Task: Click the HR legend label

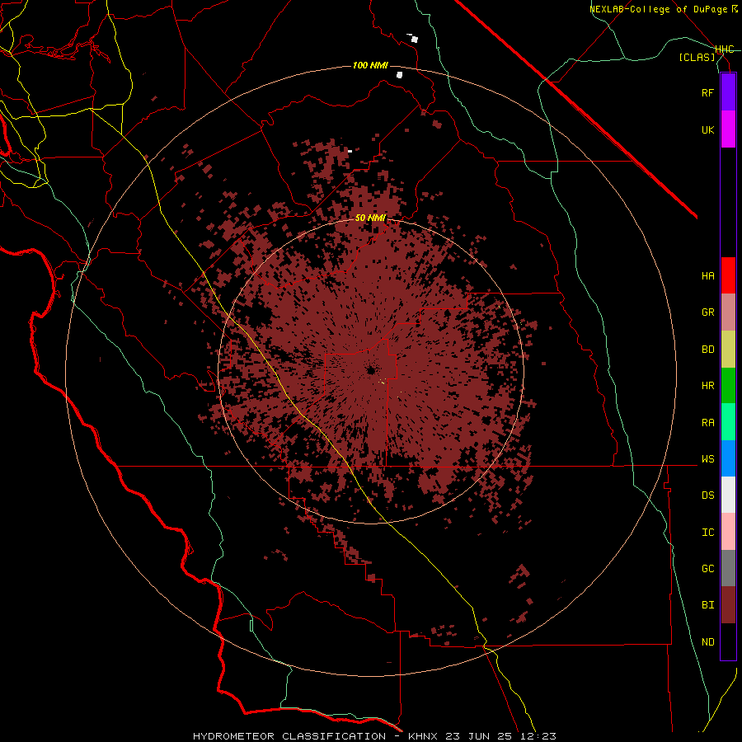Action: [x=707, y=385]
